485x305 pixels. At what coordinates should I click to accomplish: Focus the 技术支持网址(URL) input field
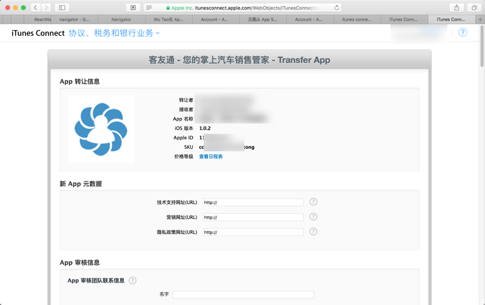(253, 203)
